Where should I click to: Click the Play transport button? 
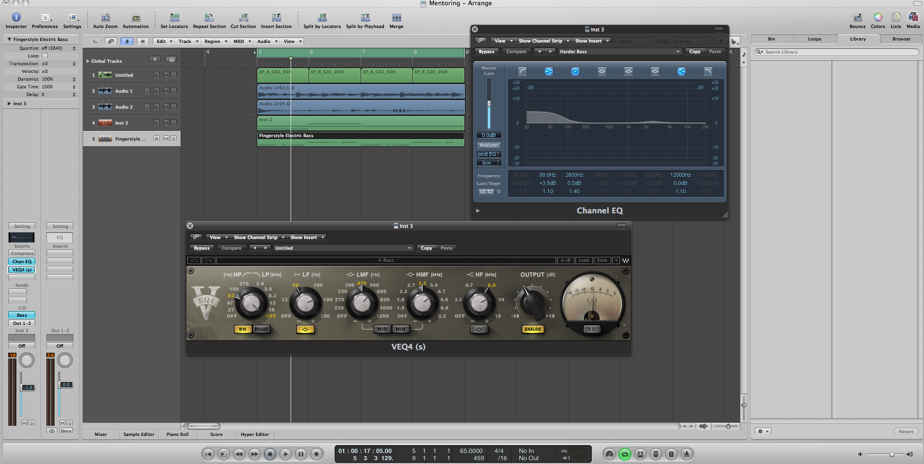click(285, 454)
